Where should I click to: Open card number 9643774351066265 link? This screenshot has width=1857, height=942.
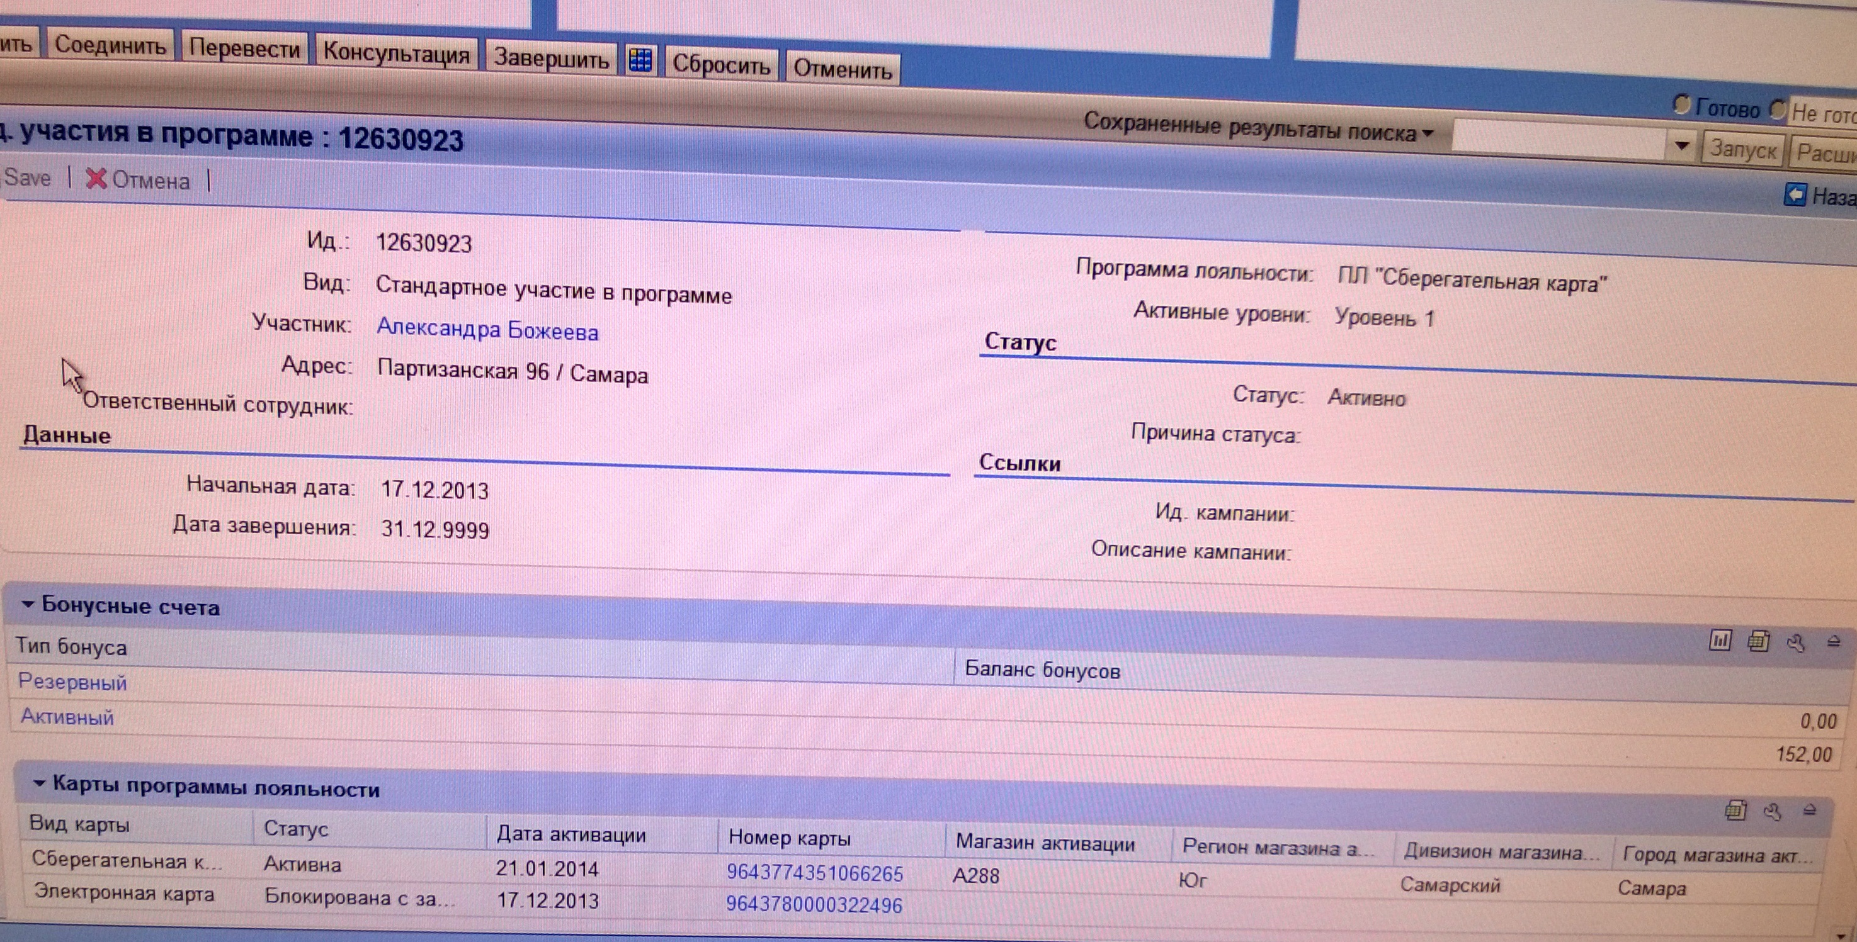tap(814, 873)
